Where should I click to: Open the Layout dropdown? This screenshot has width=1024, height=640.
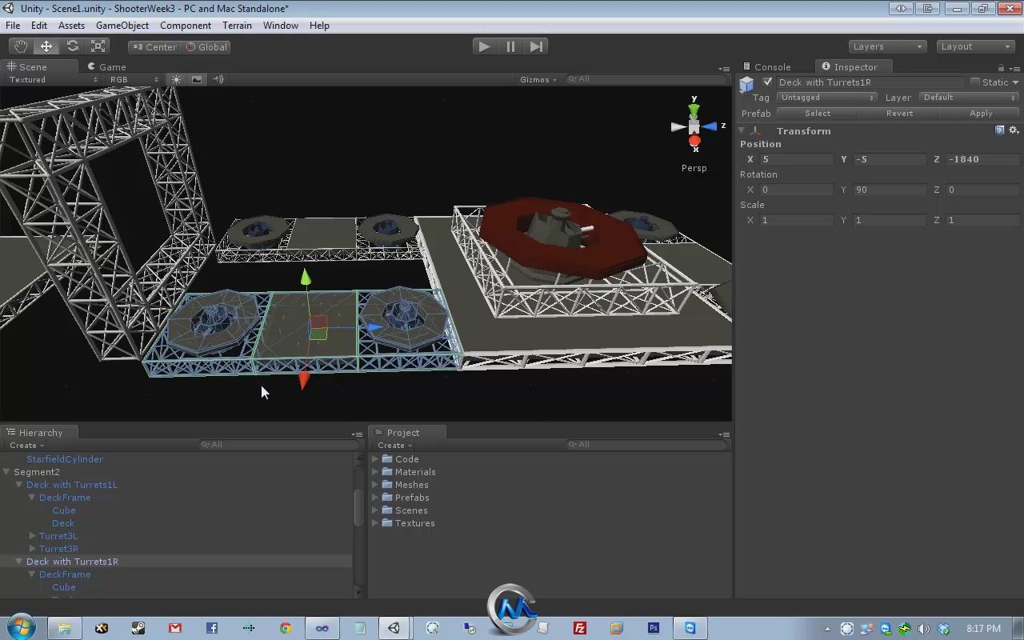[x=975, y=46]
